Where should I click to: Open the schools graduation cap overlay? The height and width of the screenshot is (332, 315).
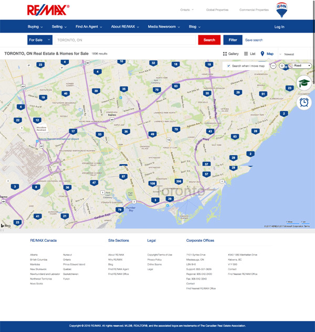point(304,83)
